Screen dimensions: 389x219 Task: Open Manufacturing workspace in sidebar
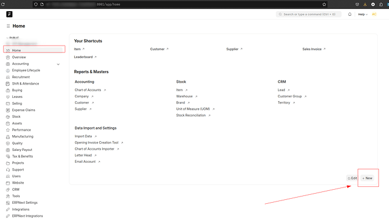23,136
